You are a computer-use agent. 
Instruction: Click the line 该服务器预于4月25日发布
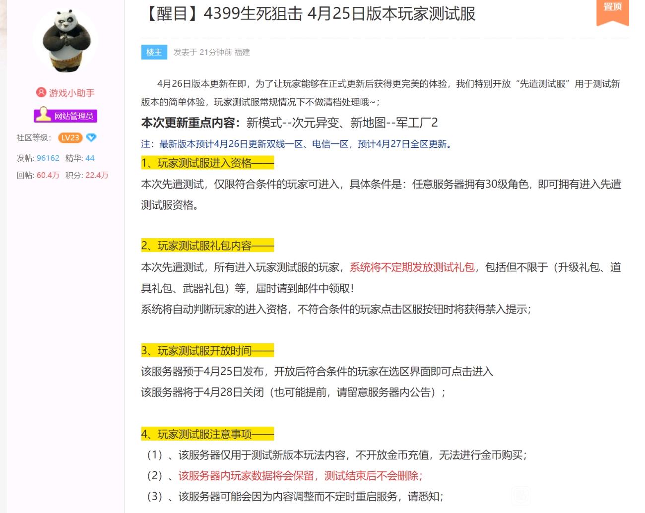[x=317, y=372]
